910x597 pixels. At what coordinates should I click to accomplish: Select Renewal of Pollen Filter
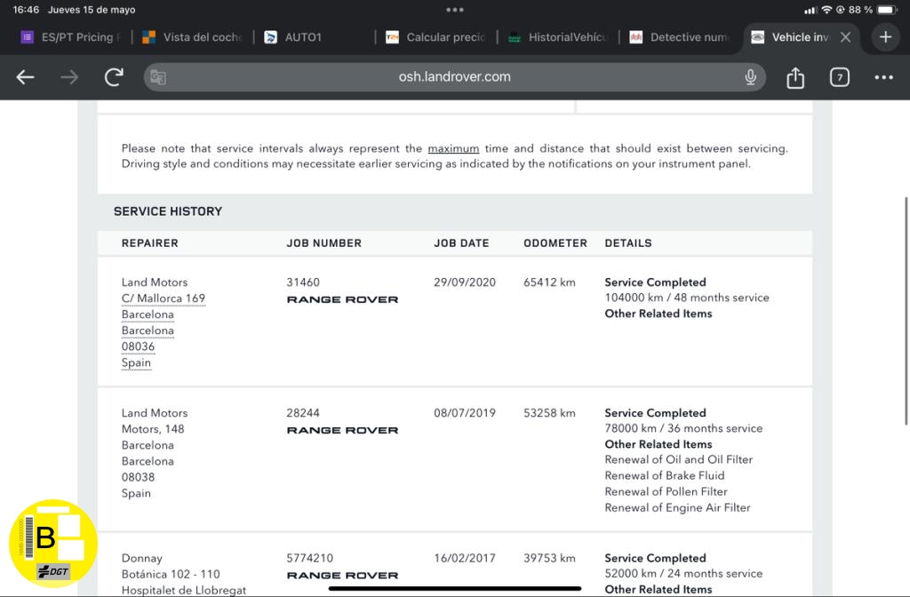point(666,492)
